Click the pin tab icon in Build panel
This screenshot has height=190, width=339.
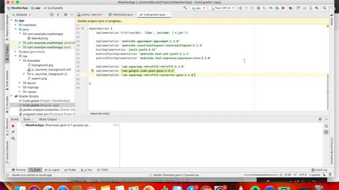[13, 132]
